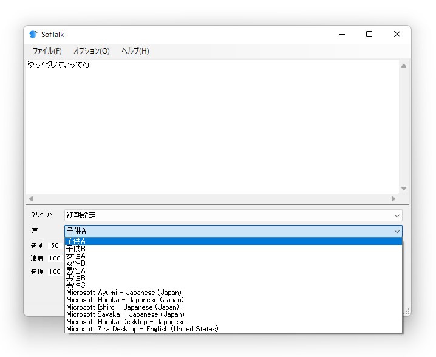436x357 pixels.
Task: Open the オプション(O) menu
Action: point(92,51)
